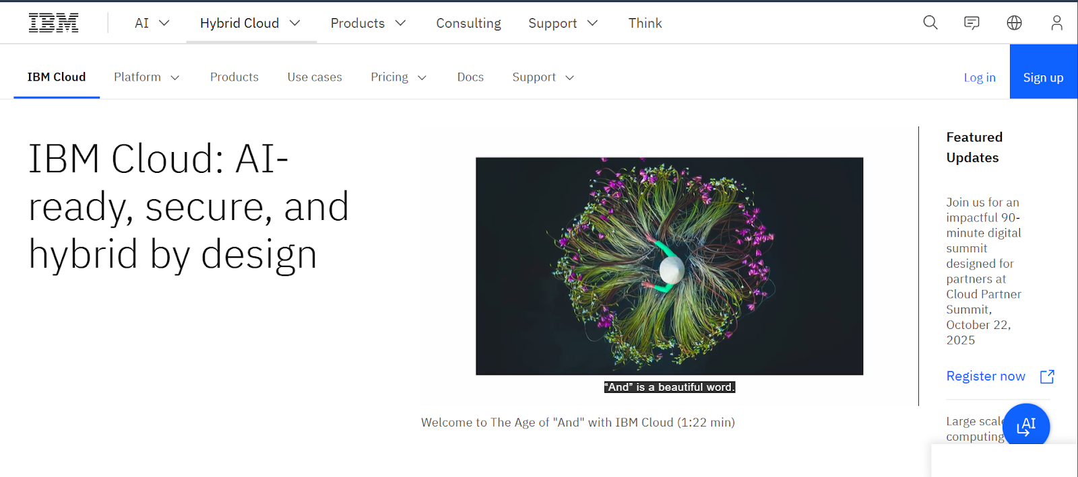
Task: Click the Welcome to The Age of "And" caption
Action: click(578, 423)
